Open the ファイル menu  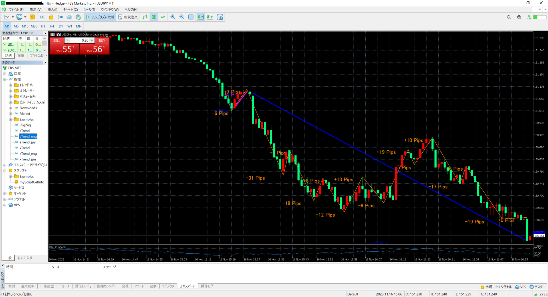16,10
